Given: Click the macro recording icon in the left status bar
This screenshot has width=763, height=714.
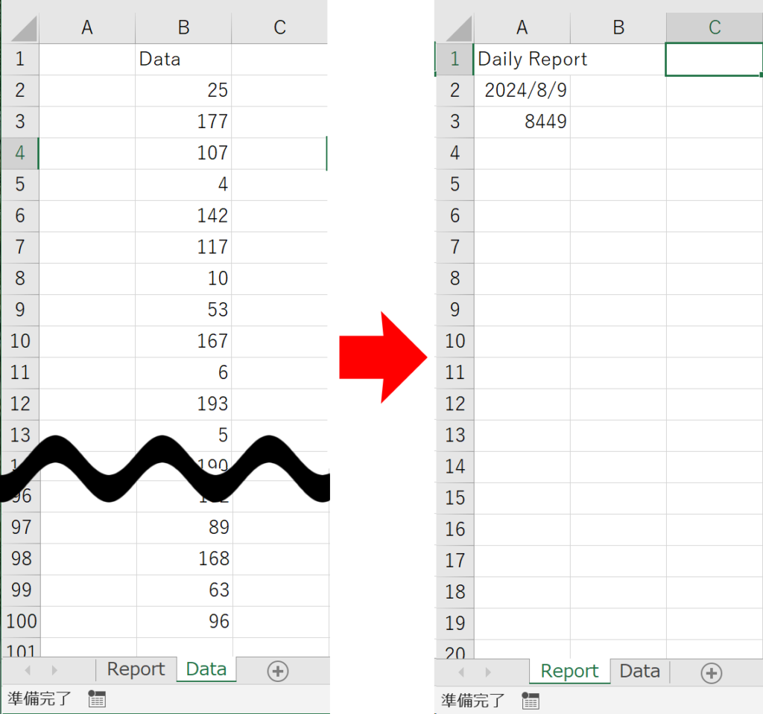Looking at the screenshot, I should point(96,700).
